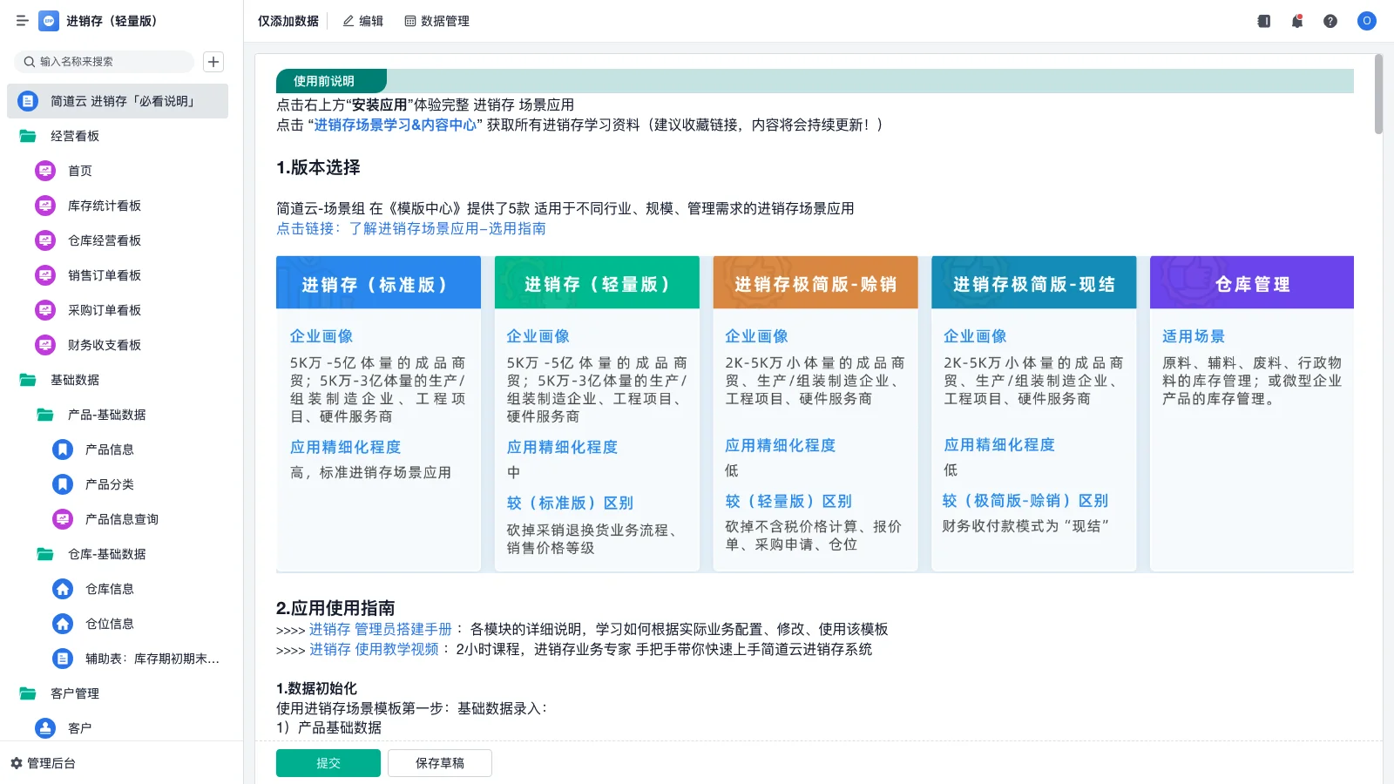Open the help question mark icon
1394x784 pixels.
[1330, 21]
